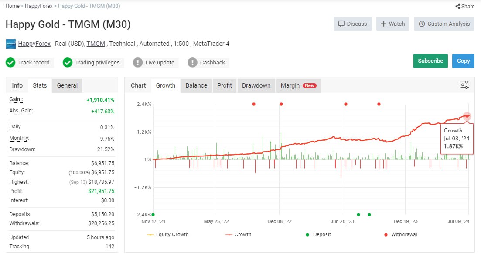Image resolution: width=481 pixels, height=257 pixels.
Task: Open chart settings sliders icon
Action: tap(464, 85)
